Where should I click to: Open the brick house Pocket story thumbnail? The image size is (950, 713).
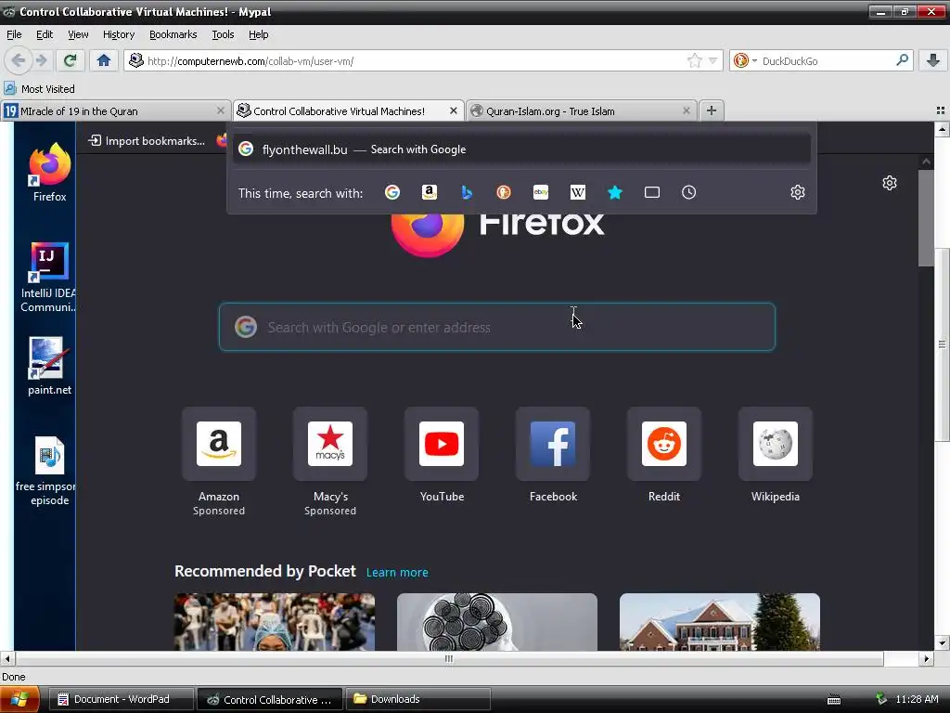click(720, 621)
